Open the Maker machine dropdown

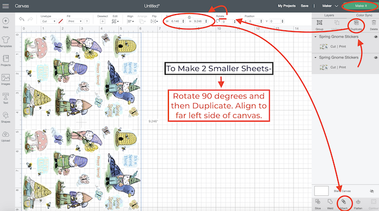(330, 6)
